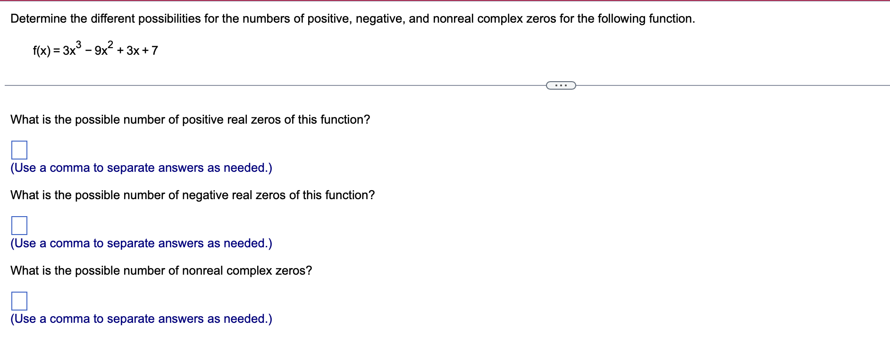Image resolution: width=890 pixels, height=353 pixels.
Task: Select the positive real zeros answer box
Action: click(19, 150)
